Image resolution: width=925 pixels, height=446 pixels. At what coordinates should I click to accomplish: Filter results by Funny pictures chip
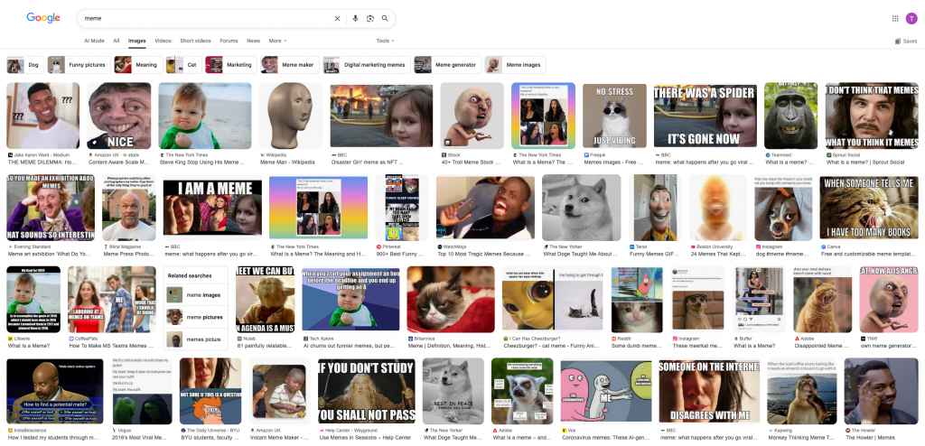point(78,65)
